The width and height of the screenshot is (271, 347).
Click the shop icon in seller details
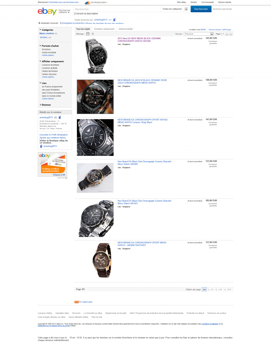tap(41, 146)
